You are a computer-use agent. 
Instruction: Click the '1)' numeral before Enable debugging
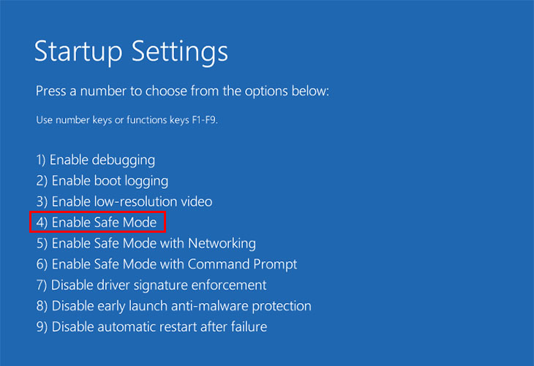(x=41, y=160)
